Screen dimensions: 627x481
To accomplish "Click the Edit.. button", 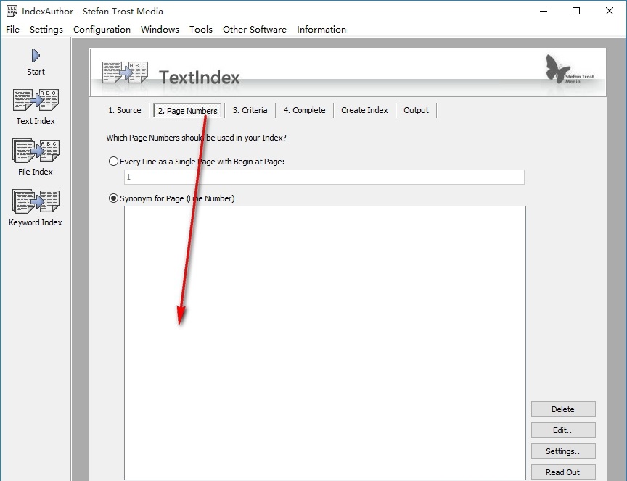I will tap(563, 430).
